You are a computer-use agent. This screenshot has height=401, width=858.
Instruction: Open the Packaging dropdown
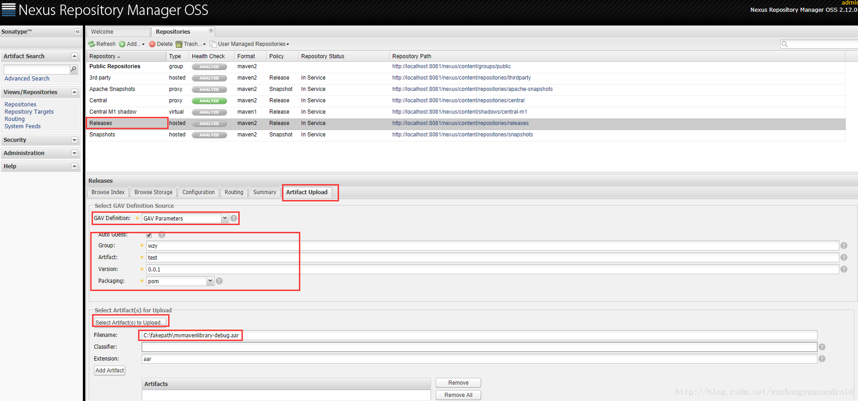click(x=210, y=281)
